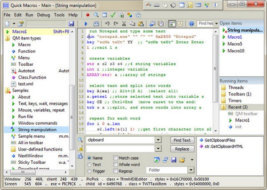Click the Undo arrow in editor toolbar
Viewport: 267px width, 190px height.
tap(107, 24)
